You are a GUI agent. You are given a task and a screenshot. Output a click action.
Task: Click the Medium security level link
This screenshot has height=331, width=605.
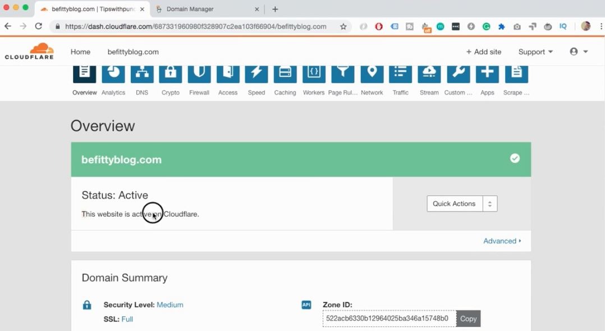pyautogui.click(x=169, y=305)
